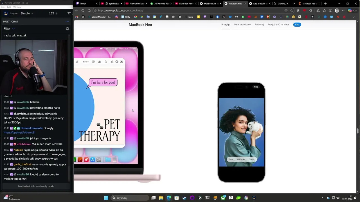
Task: Launch Steam from the taskbar
Action: pos(184,198)
